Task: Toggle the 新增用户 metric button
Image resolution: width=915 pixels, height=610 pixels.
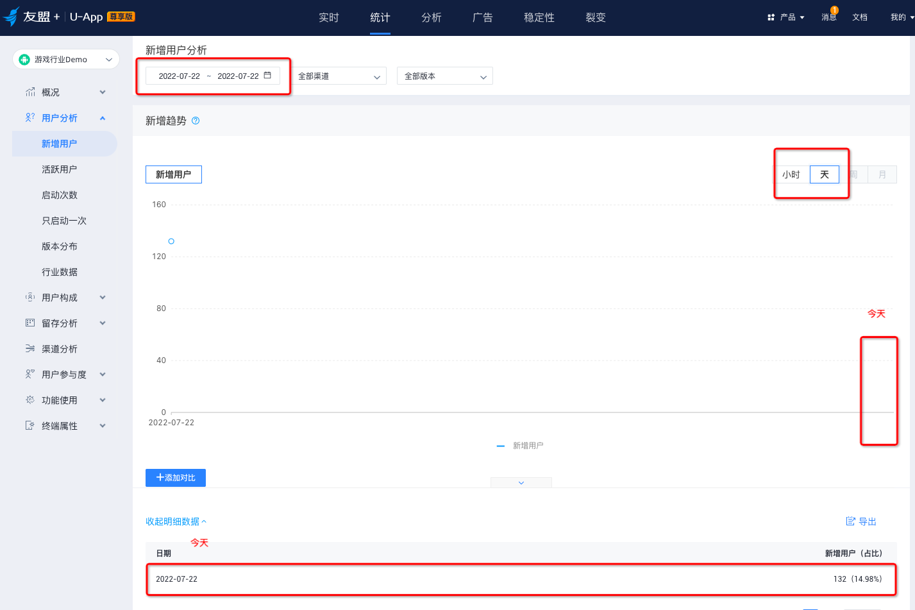Action: coord(174,174)
